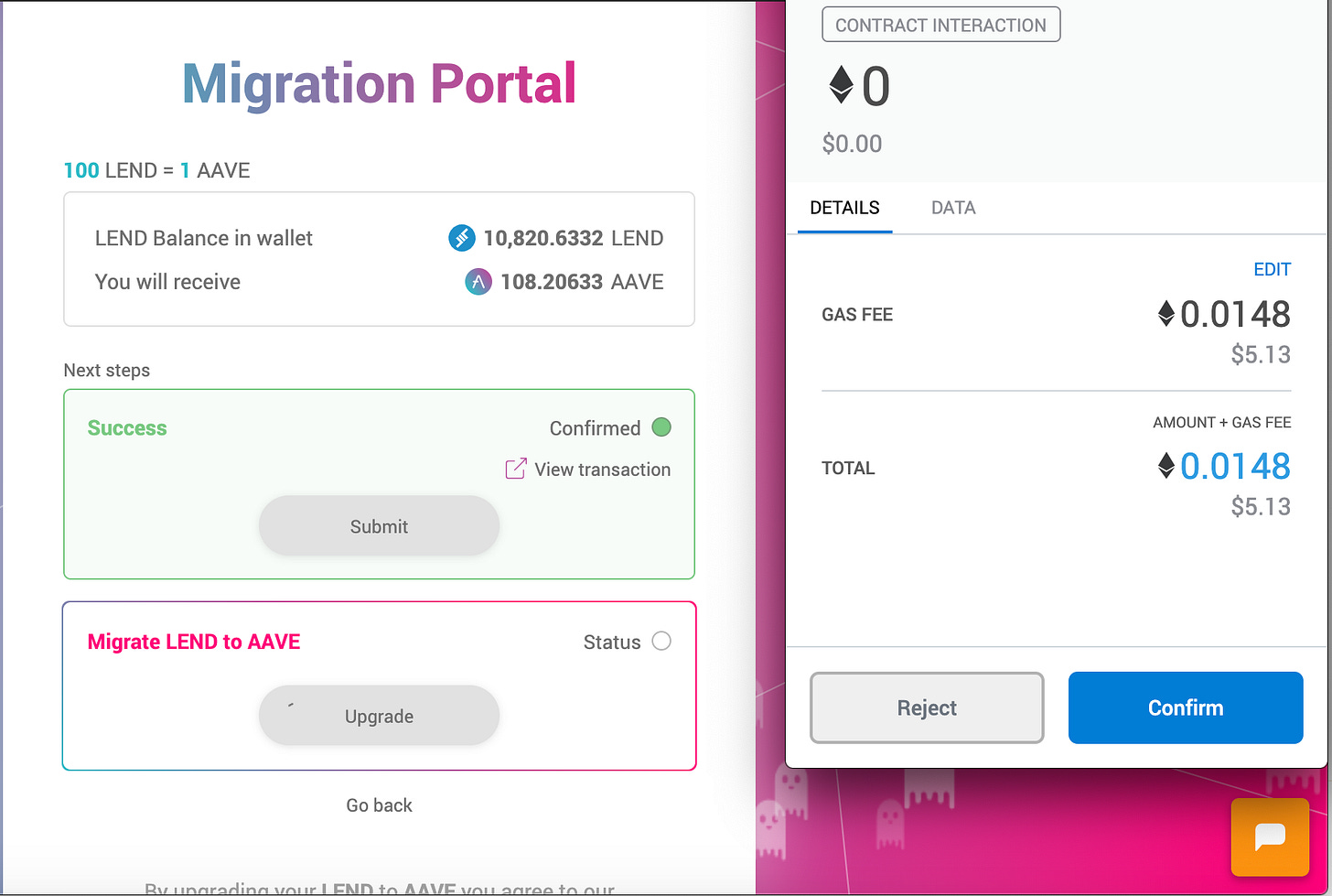
Task: Click the Success label
Action: click(127, 428)
